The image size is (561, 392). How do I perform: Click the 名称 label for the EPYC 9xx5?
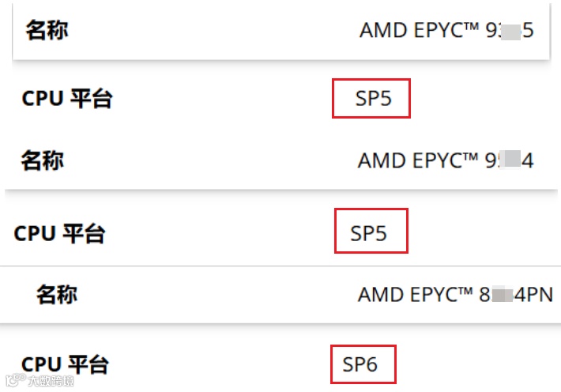click(x=47, y=31)
